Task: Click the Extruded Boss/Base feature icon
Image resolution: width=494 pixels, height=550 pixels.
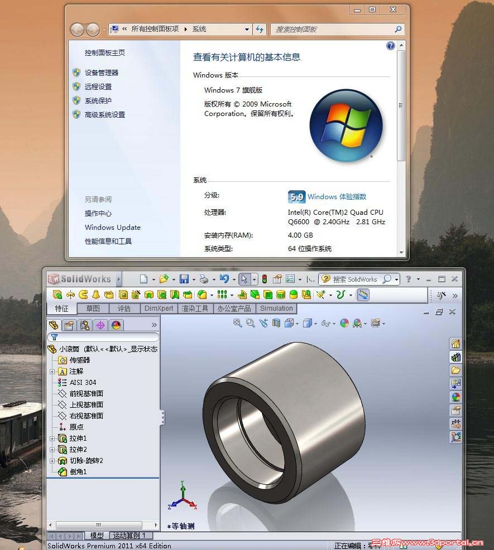Action: pos(57,295)
